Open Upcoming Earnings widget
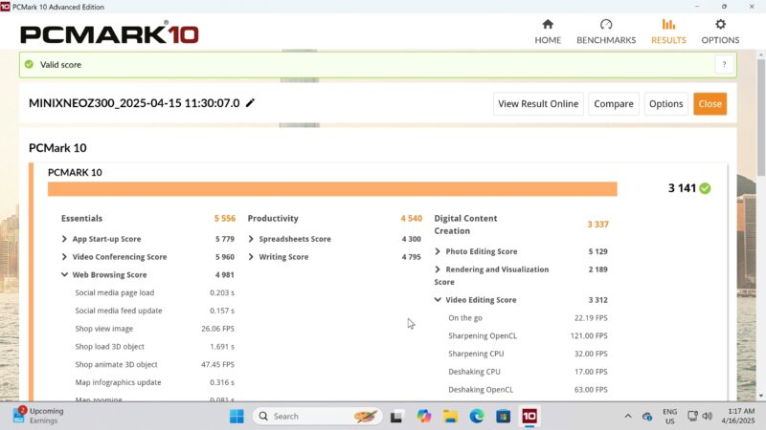766x430 pixels. 38,416
